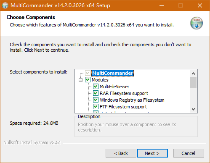This screenshot has width=210, height=163.
Task: Uncheck MultiFileViewer component
Action: [96, 87]
